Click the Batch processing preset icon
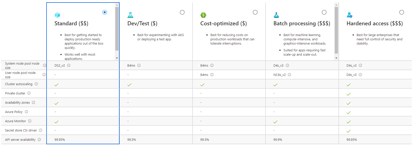The width and height of the screenshot is (414, 147). [276, 15]
